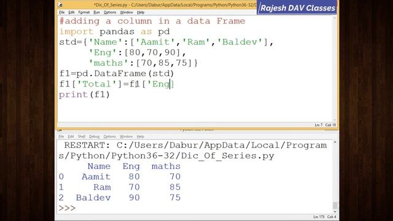Click the shell scrollbar thumb

pyautogui.click(x=335, y=206)
